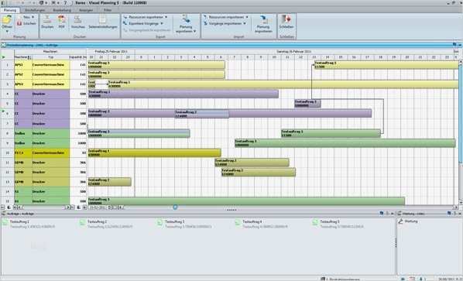Switch to the Anzeigen ribbon tab
Viewport: 463px width, 281px height.
86,10
